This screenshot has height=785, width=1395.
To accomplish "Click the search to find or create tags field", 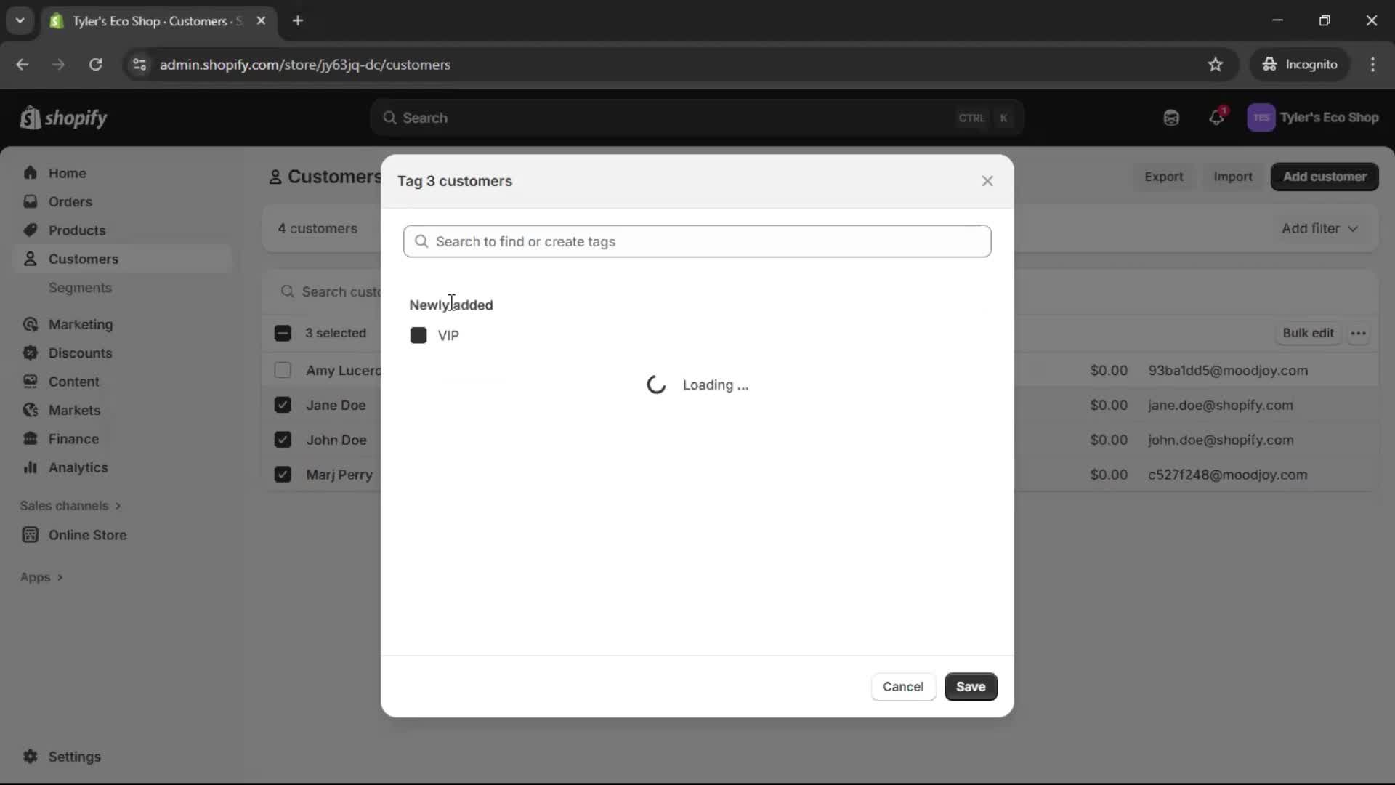I will [x=697, y=241].
